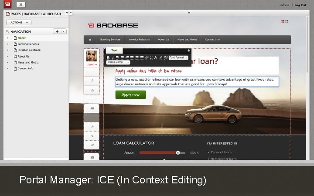
Task: Click Logout under the profile photo
Action: (x=92, y=64)
